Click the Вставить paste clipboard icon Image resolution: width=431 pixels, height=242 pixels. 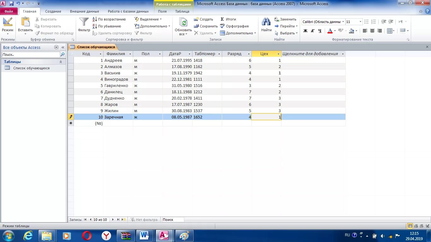click(x=25, y=22)
